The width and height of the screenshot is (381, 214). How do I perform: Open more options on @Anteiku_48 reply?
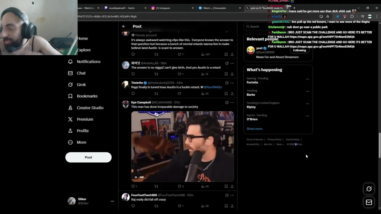(x=232, y=63)
